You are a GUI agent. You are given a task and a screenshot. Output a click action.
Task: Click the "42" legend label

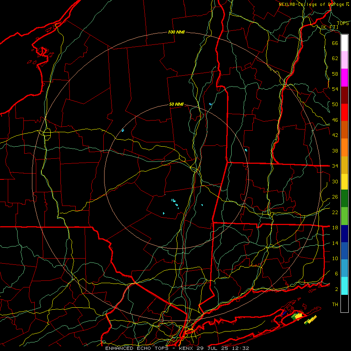335,135
